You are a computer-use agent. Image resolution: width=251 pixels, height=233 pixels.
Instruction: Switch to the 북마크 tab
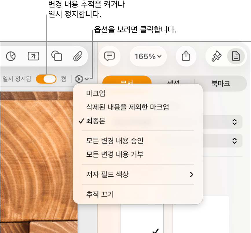tap(221, 84)
